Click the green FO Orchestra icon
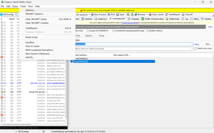Image resolution: width=214 pixels, height=133 pixels. click(x=143, y=19)
